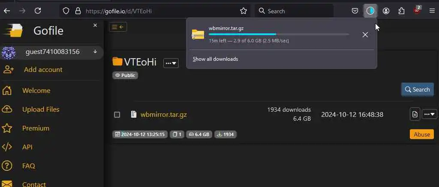The height and width of the screenshot is (187, 439).
Task: Open the Contact page
Action: (x=34, y=184)
